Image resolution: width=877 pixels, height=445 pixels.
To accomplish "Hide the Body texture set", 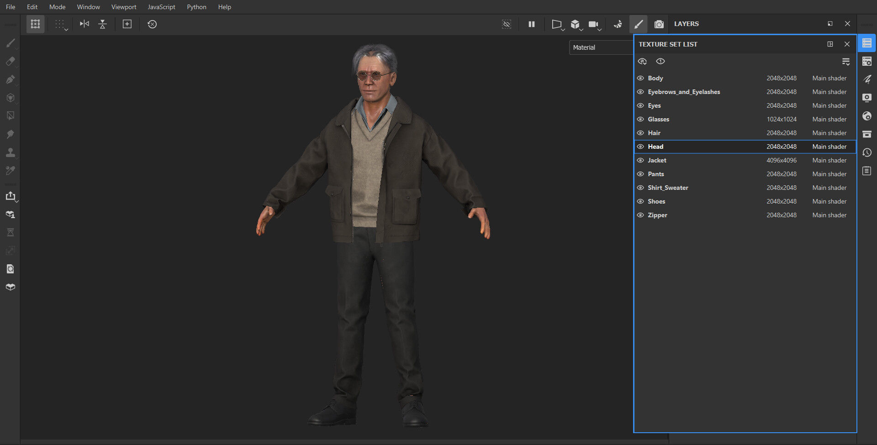I will [x=640, y=78].
